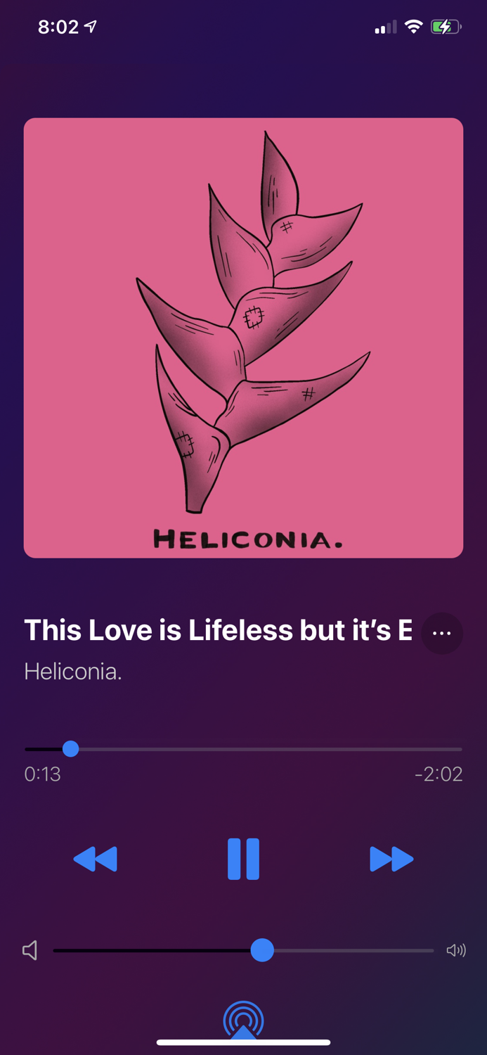Viewport: 487px width, 1055px height.
Task: Tap the Wi-Fi status icon
Action: click(x=414, y=27)
